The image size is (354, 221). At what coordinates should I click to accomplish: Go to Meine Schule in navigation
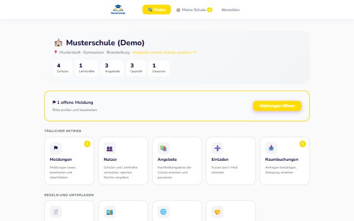pos(194,10)
